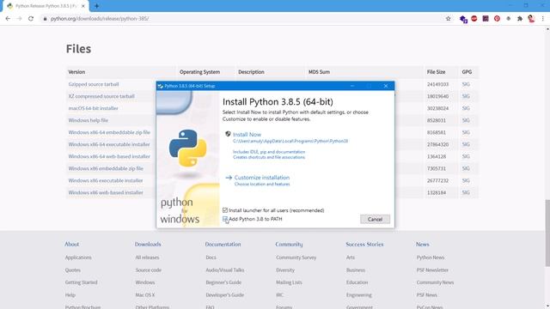Open Beginner's Guide footer link

[223, 282]
